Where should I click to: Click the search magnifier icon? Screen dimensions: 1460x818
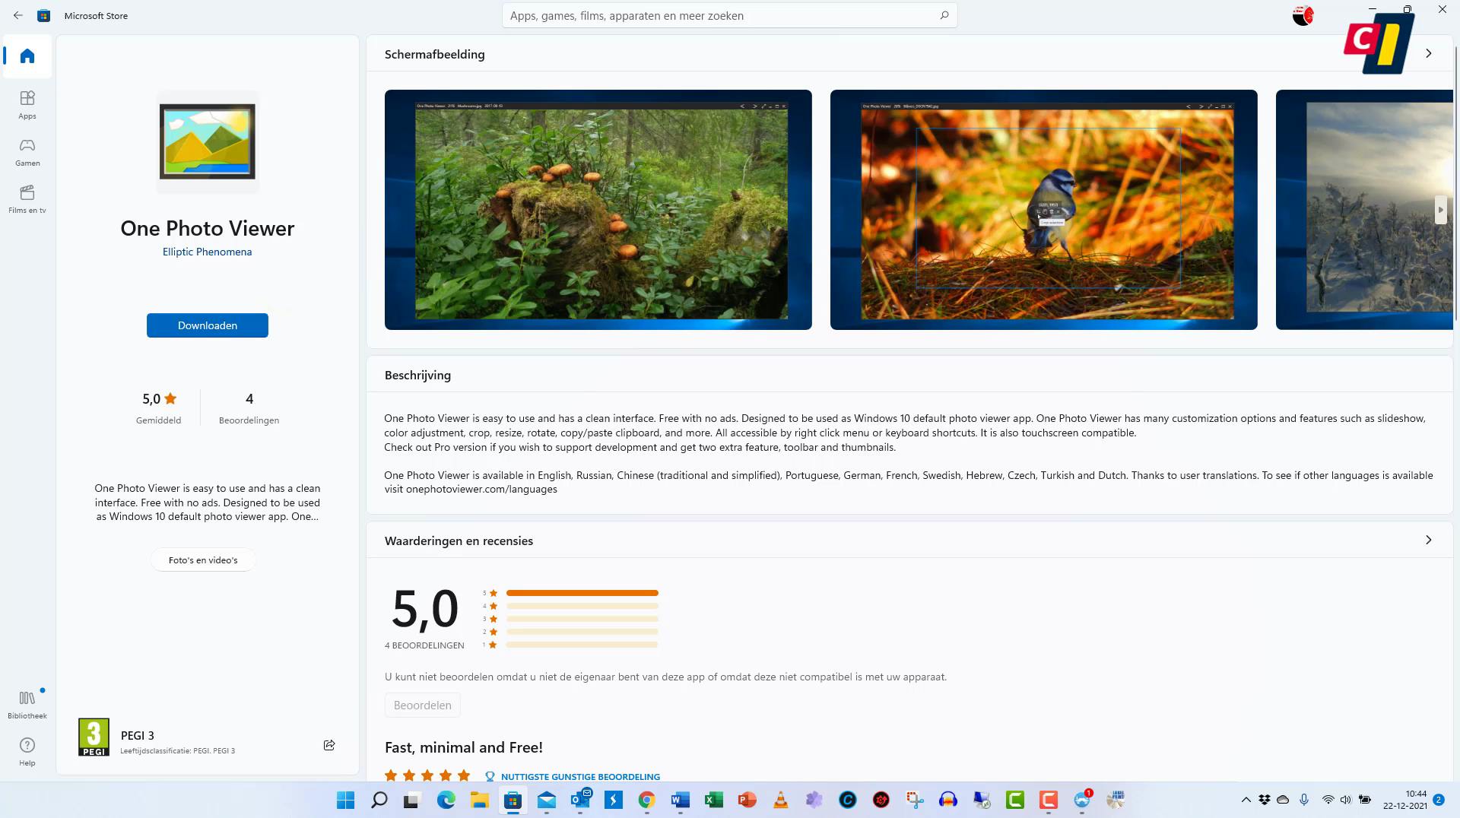click(944, 15)
